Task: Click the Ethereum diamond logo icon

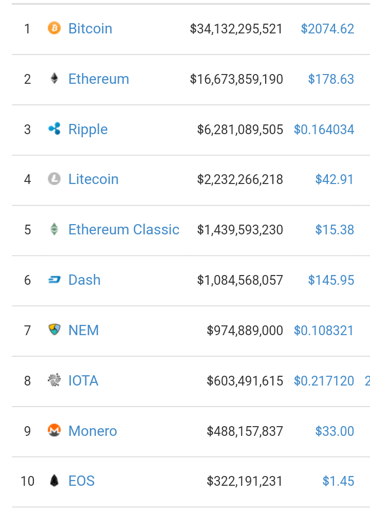Action: click(54, 79)
